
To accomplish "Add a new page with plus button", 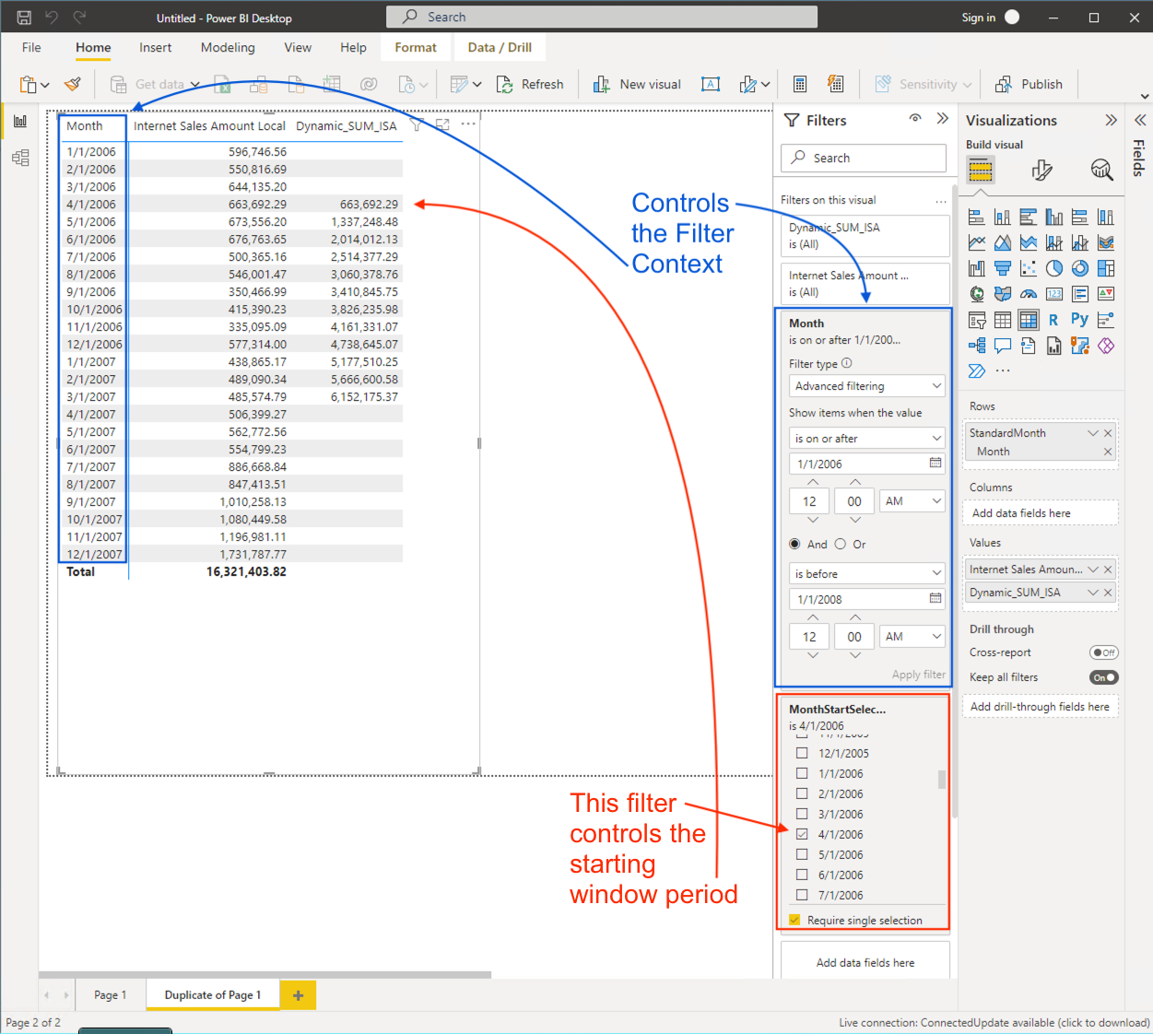I will 298,995.
